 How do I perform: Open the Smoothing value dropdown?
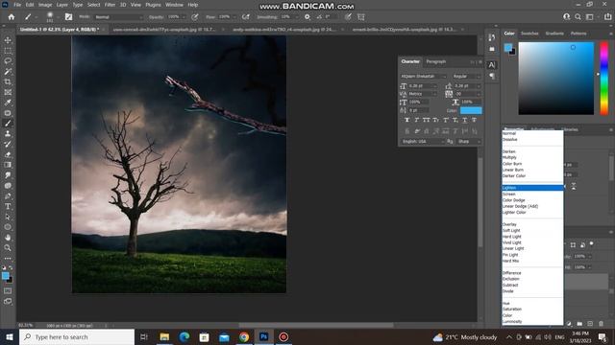pos(297,17)
